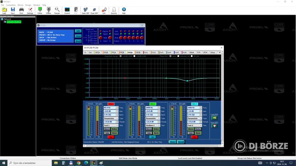Click the Below button for DEQ 2
This screenshot has width=296, height=166.
click(x=156, y=129)
